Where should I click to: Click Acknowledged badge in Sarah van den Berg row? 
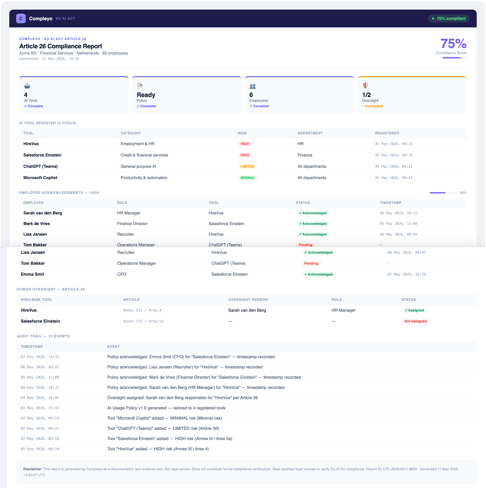click(x=313, y=213)
